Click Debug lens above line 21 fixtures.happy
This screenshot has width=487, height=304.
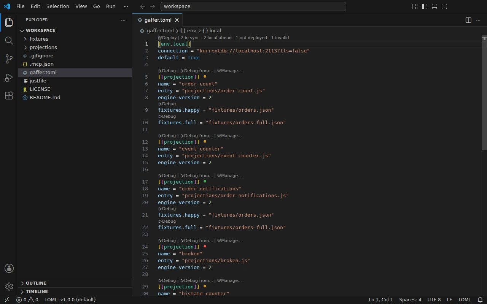pyautogui.click(x=167, y=209)
